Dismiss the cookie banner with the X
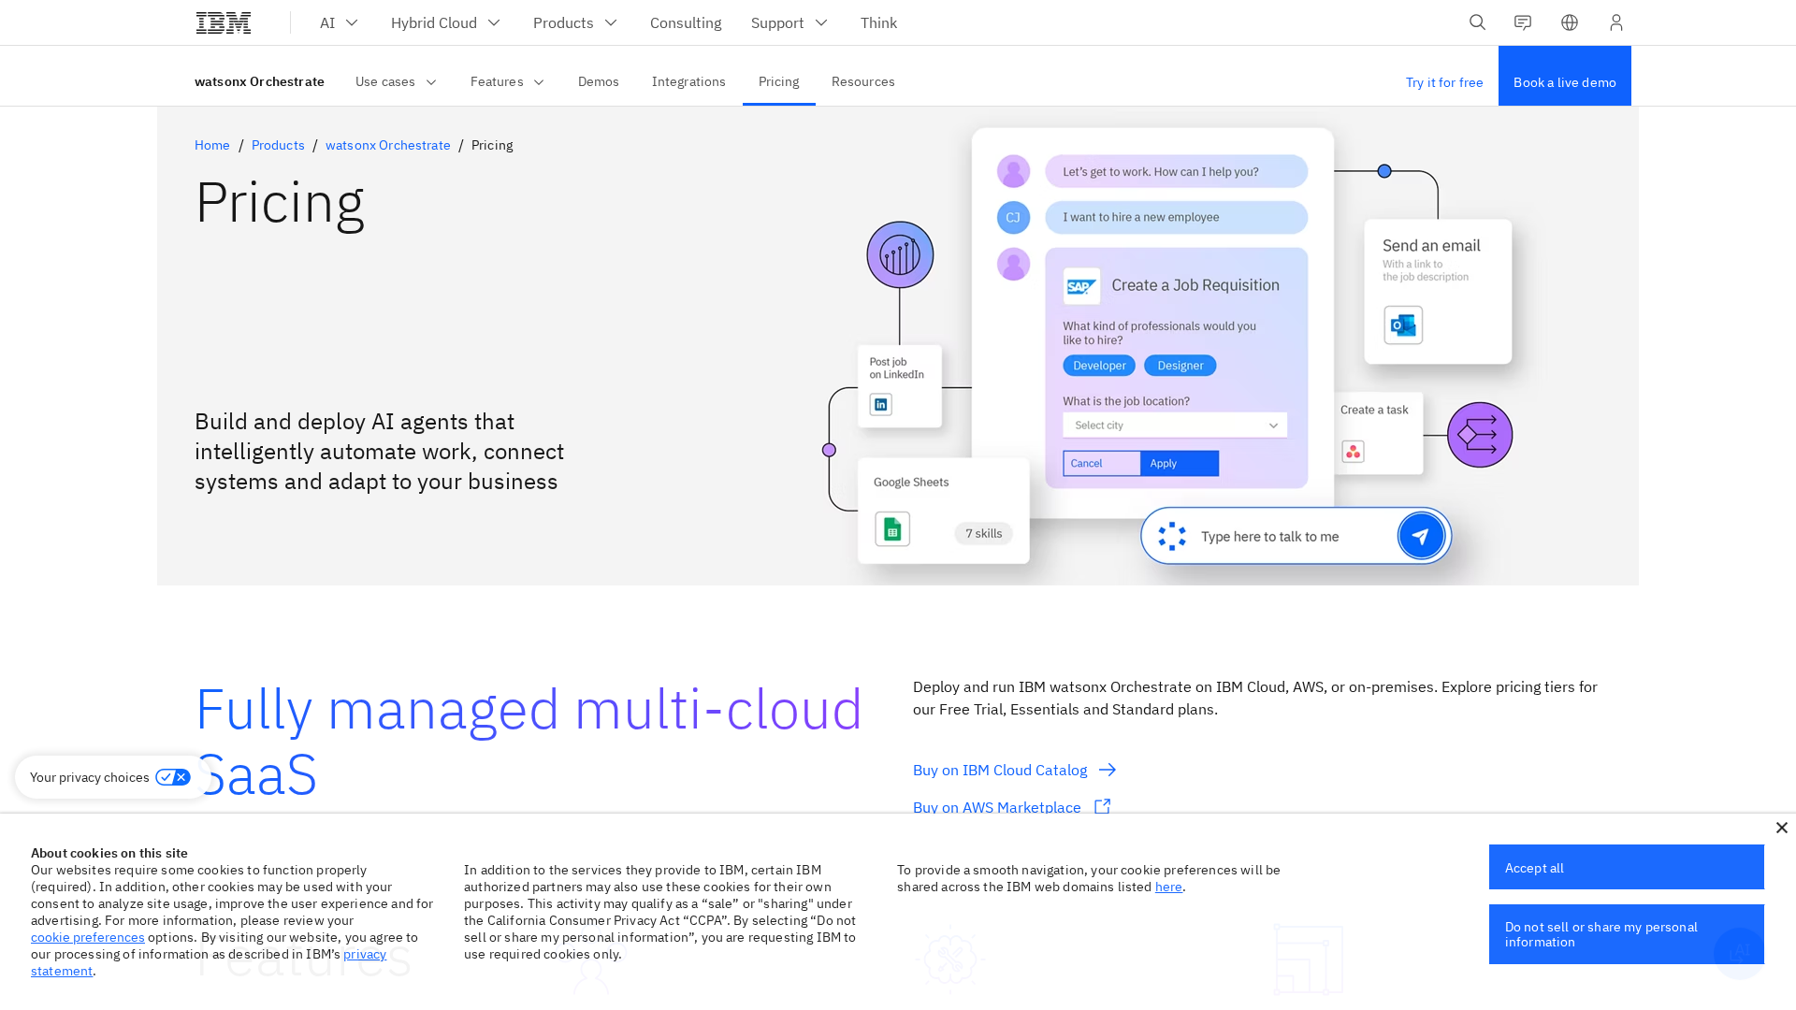The width and height of the screenshot is (1796, 1010). (x=1782, y=828)
